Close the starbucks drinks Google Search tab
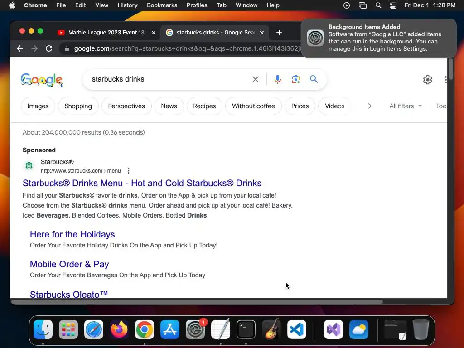This screenshot has width=464, height=348. pos(261,33)
